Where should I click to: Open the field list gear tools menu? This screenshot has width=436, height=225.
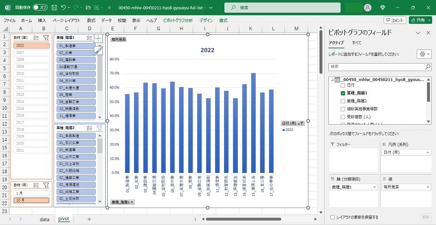tap(423, 54)
